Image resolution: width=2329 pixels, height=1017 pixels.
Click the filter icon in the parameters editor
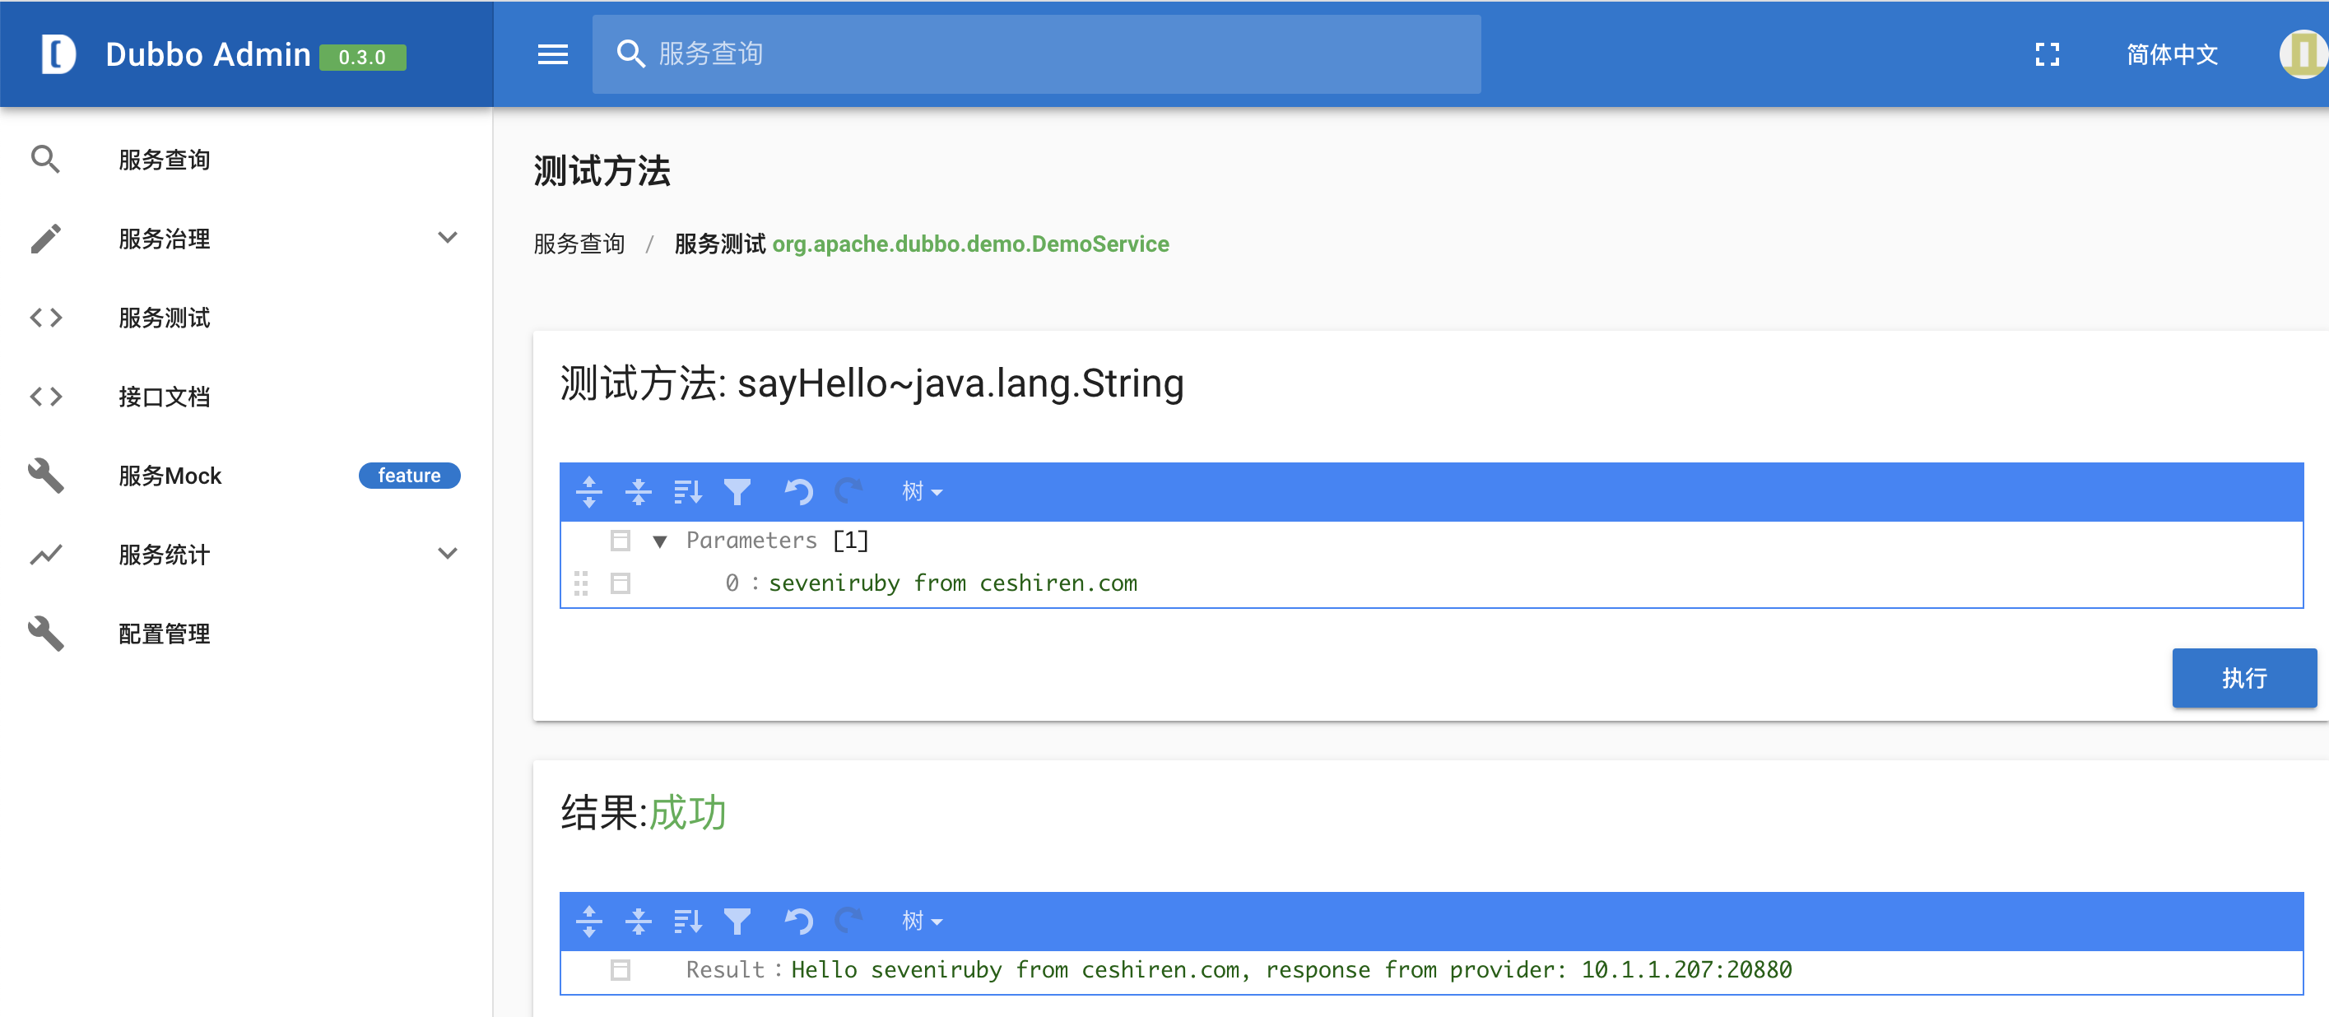coord(737,492)
